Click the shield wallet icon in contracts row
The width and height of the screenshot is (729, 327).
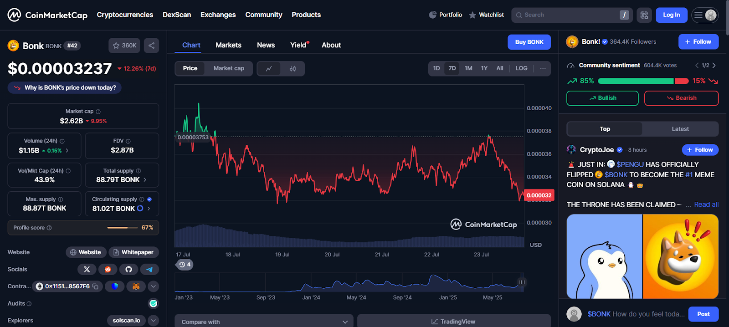pyautogui.click(x=115, y=286)
